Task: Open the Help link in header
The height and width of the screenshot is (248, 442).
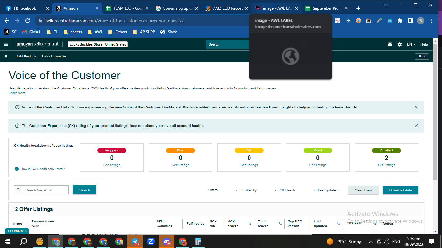Action: click(424, 44)
